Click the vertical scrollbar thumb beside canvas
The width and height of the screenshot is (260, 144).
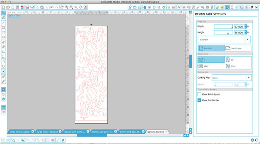click(x=191, y=61)
